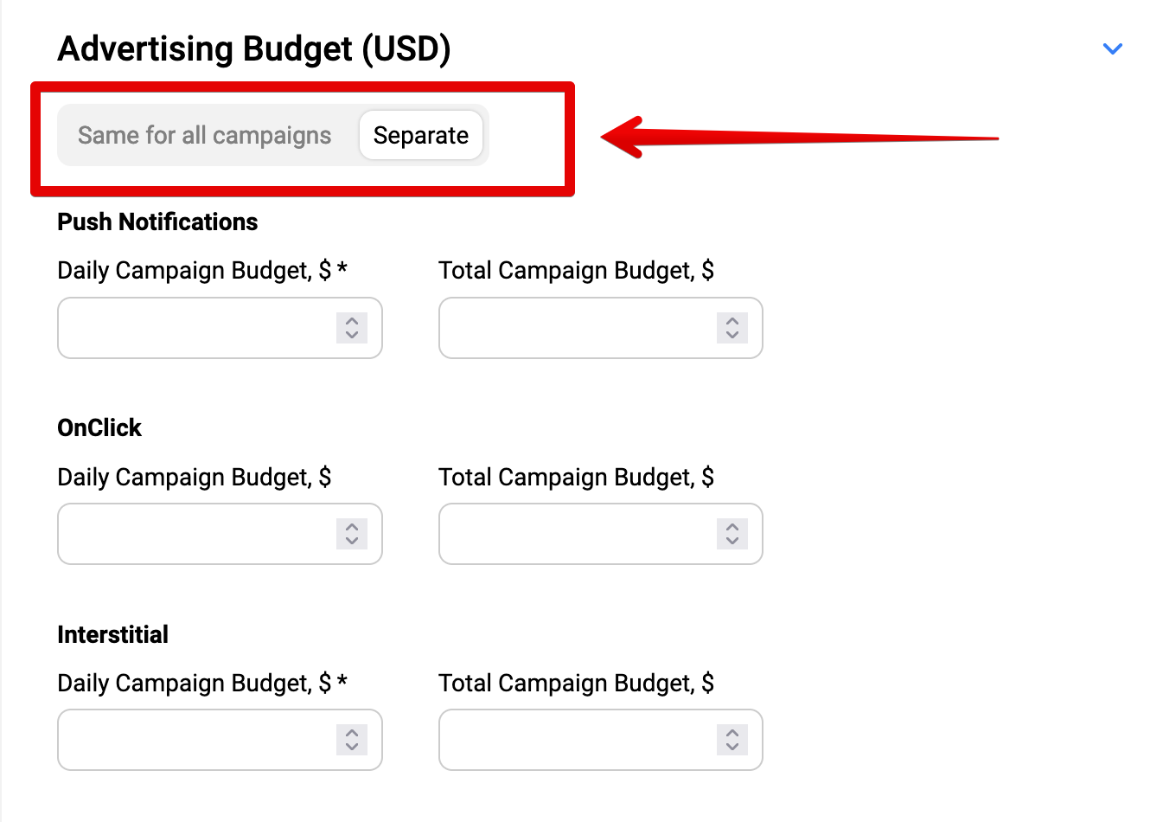Collapse the Advertising Budget section chevron
The width and height of the screenshot is (1150, 822).
1113,48
